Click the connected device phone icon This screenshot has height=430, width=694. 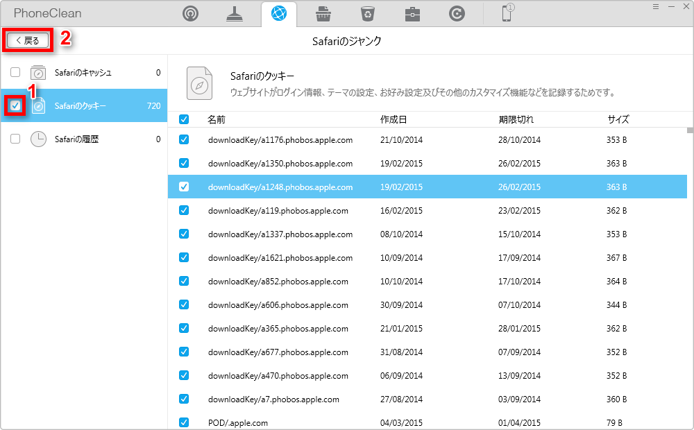(x=507, y=12)
